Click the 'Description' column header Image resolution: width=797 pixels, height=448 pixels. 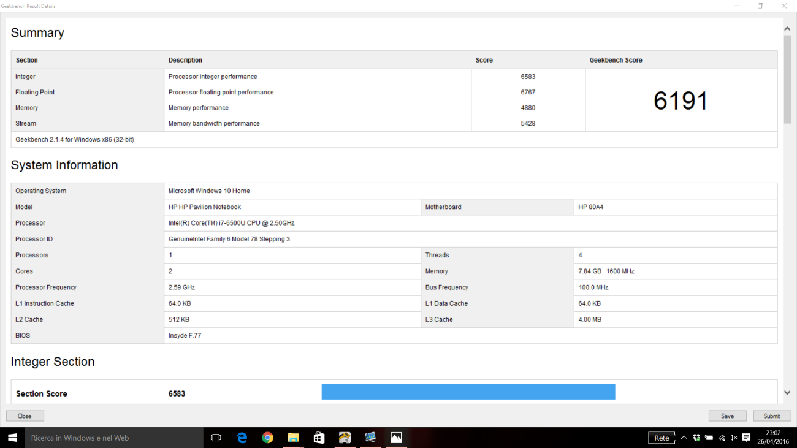(x=185, y=60)
